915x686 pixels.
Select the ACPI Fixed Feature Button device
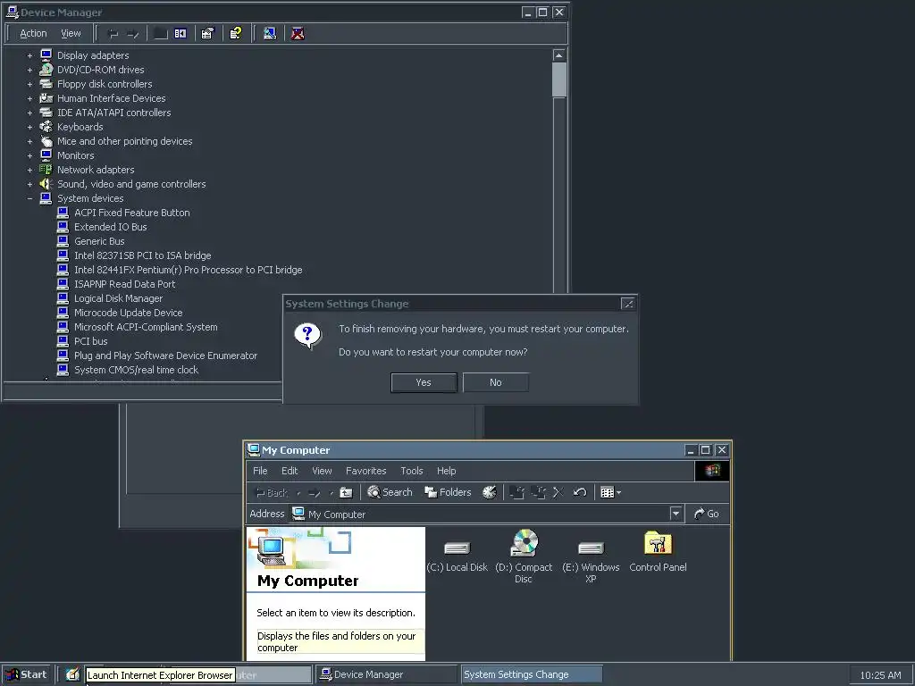point(132,213)
